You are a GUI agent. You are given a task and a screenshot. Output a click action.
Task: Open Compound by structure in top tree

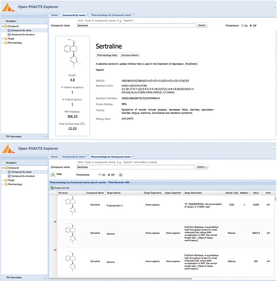click(x=23, y=34)
